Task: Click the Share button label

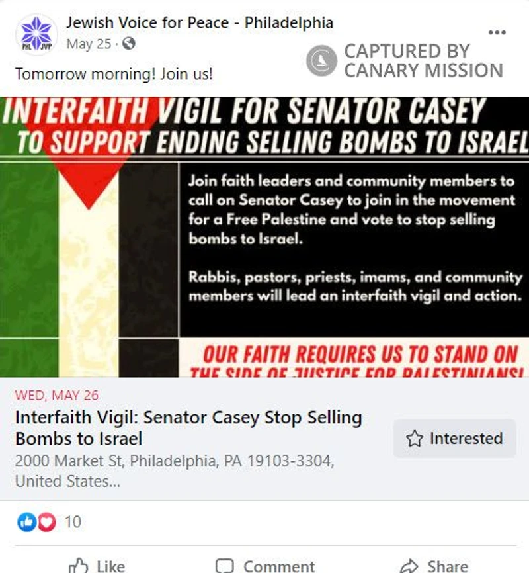Action: point(448,566)
